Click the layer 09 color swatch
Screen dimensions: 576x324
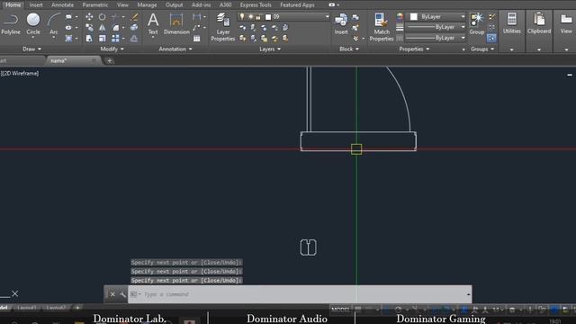(x=268, y=17)
